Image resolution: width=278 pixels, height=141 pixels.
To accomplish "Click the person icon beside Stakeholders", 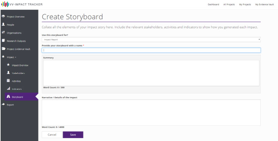I will 8,73.
